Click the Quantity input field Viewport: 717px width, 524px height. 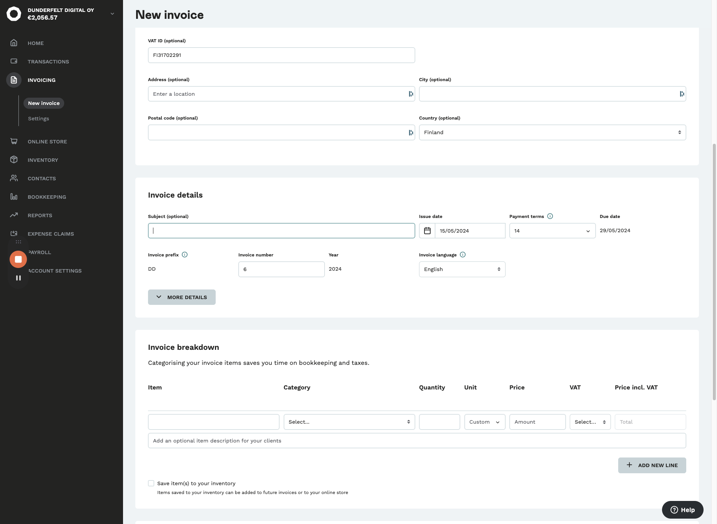[x=439, y=422]
